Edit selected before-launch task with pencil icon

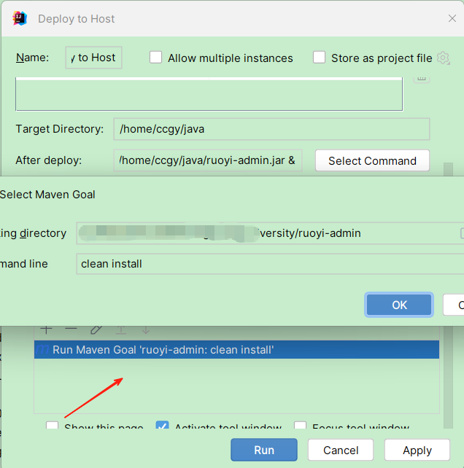[96, 329]
